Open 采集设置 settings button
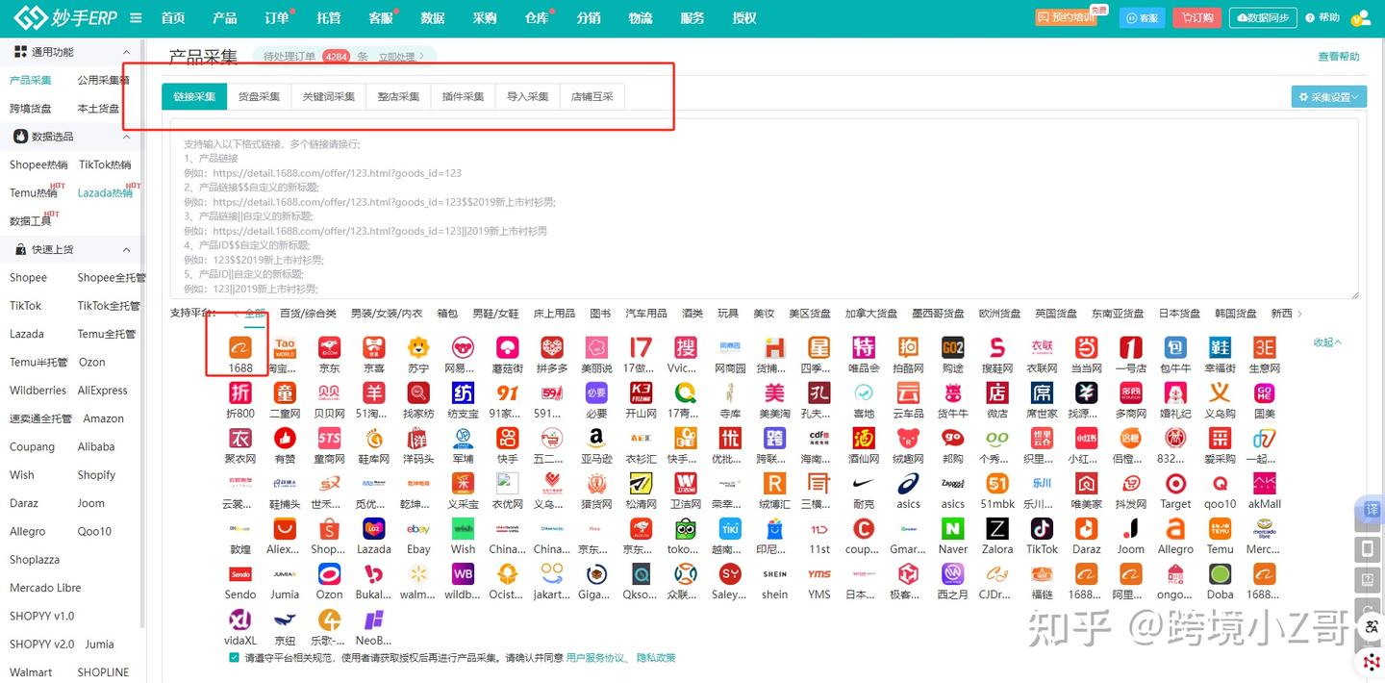The height and width of the screenshot is (683, 1385). pyautogui.click(x=1328, y=96)
